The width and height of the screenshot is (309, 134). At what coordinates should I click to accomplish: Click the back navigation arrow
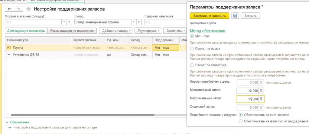pos(10,9)
